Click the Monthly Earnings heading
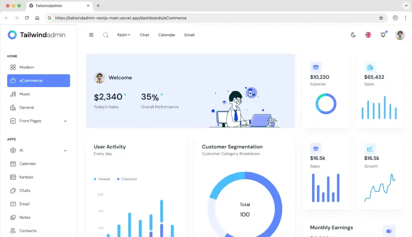 pyautogui.click(x=331, y=228)
